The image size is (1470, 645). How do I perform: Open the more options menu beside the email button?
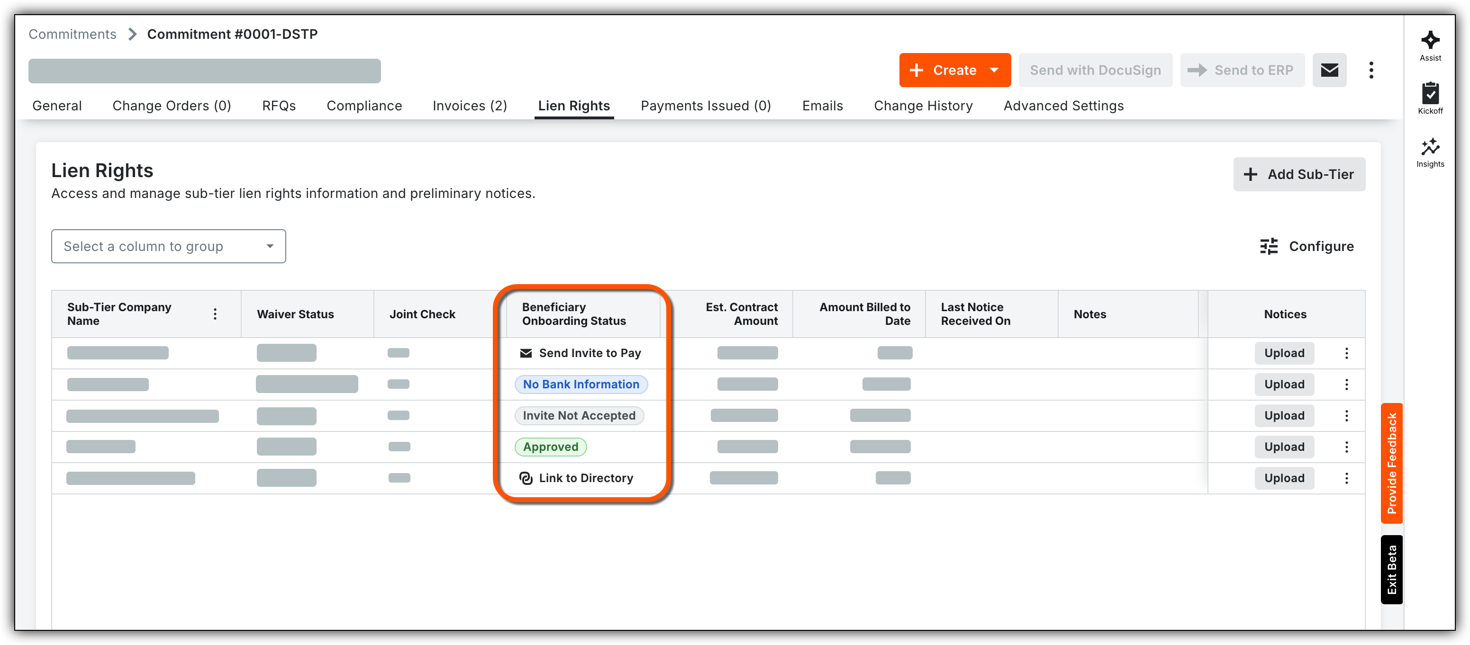1370,70
